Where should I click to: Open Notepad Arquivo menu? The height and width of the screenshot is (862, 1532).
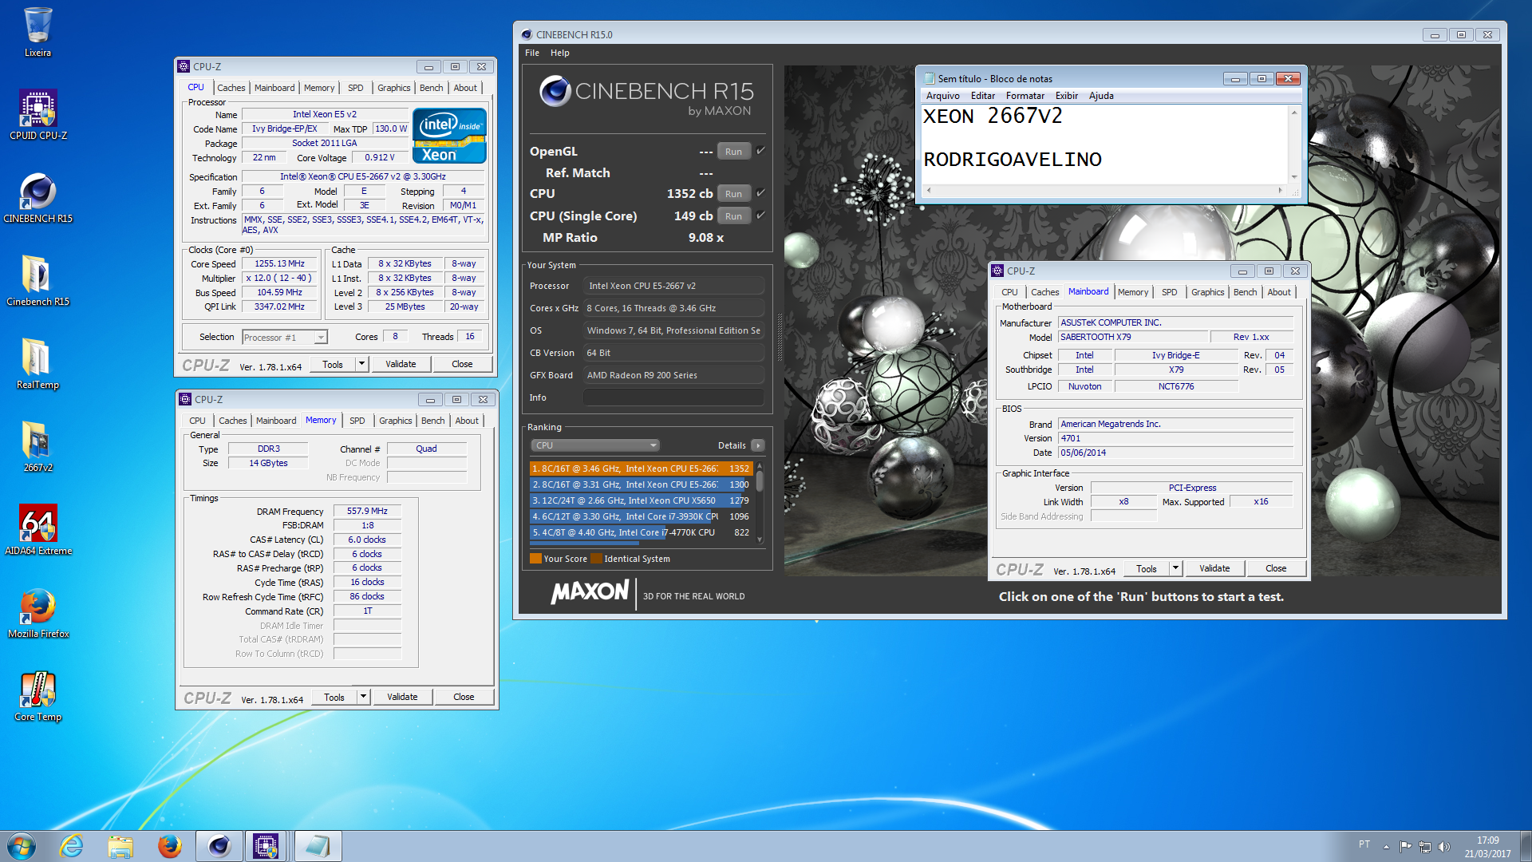pyautogui.click(x=943, y=96)
